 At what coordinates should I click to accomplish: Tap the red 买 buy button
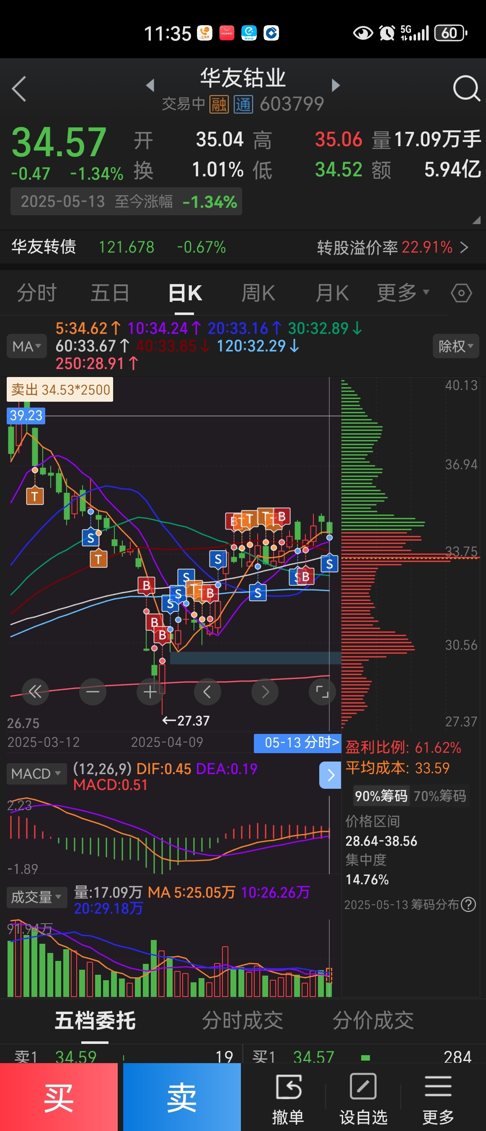pos(59,1097)
